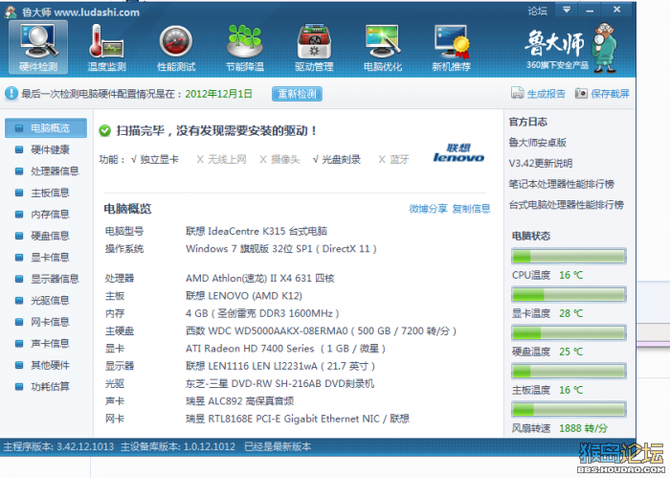Open title bar dropdown menu arrow
This screenshot has width=670, height=478.
point(567,10)
